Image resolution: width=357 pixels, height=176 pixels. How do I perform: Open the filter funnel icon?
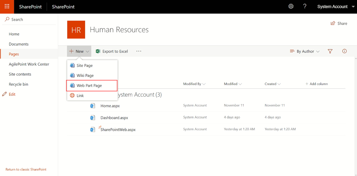pos(330,51)
